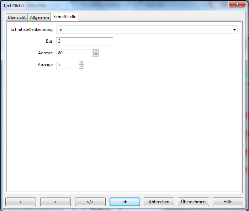Click the 'rn' text in Schnittstellenkennung box

(x=60, y=29)
